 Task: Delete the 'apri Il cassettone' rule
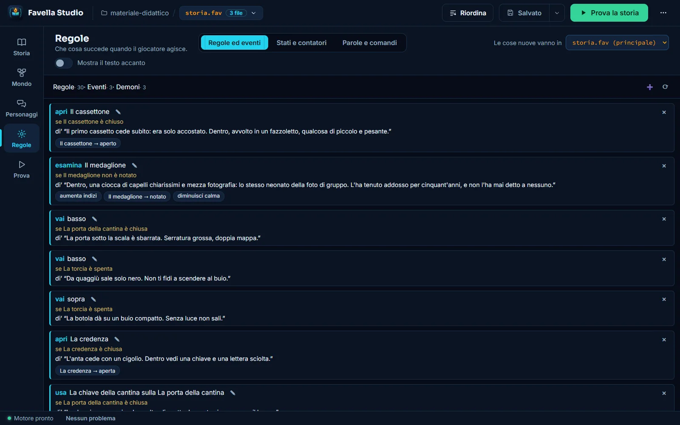pos(664,112)
